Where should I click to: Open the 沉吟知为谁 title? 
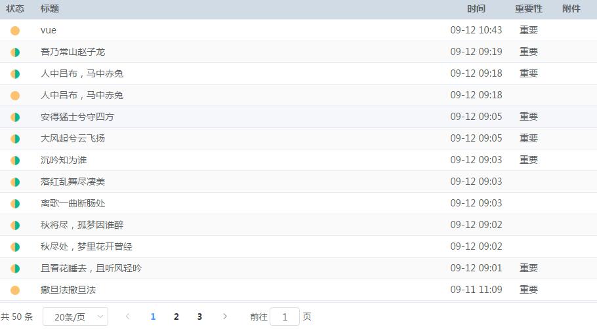click(x=64, y=160)
